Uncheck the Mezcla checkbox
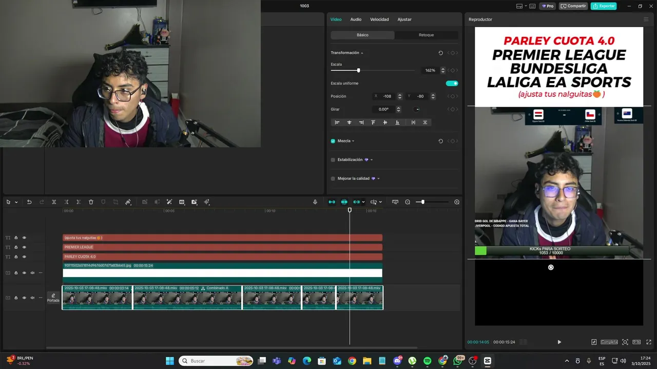This screenshot has height=369, width=657. click(333, 141)
